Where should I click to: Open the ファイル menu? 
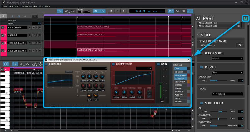pyautogui.click(x=5, y=7)
